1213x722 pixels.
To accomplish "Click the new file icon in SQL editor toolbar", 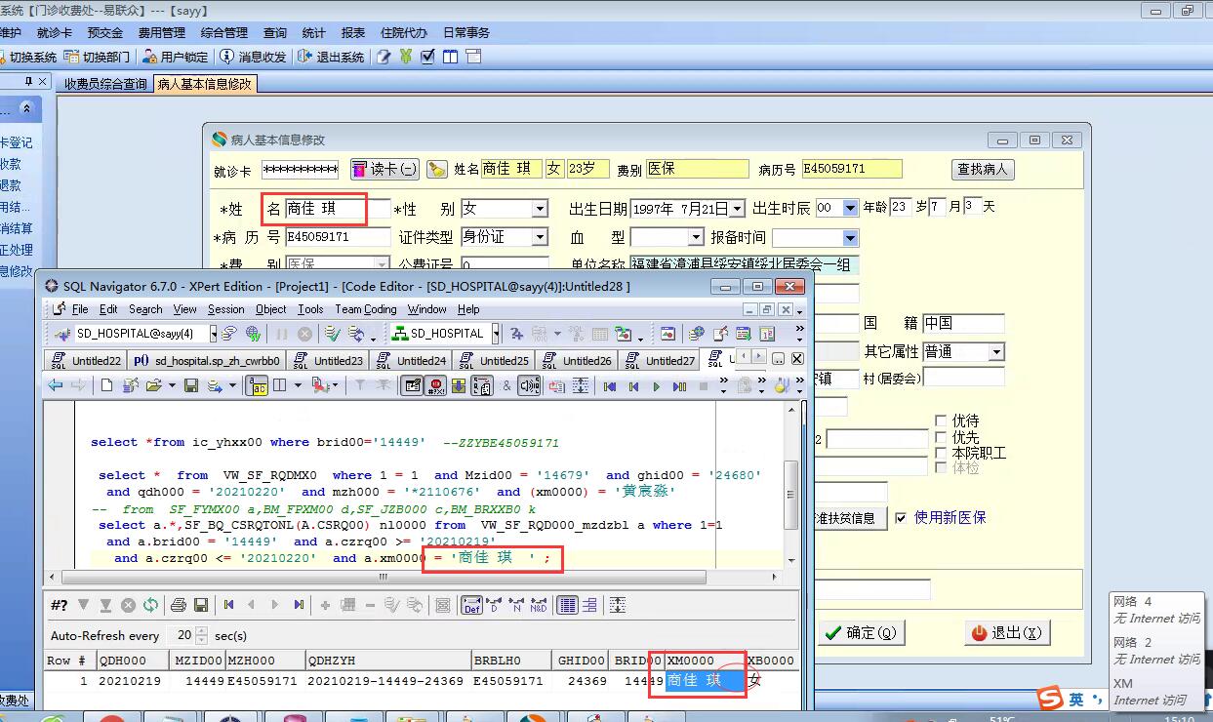I will [107, 386].
